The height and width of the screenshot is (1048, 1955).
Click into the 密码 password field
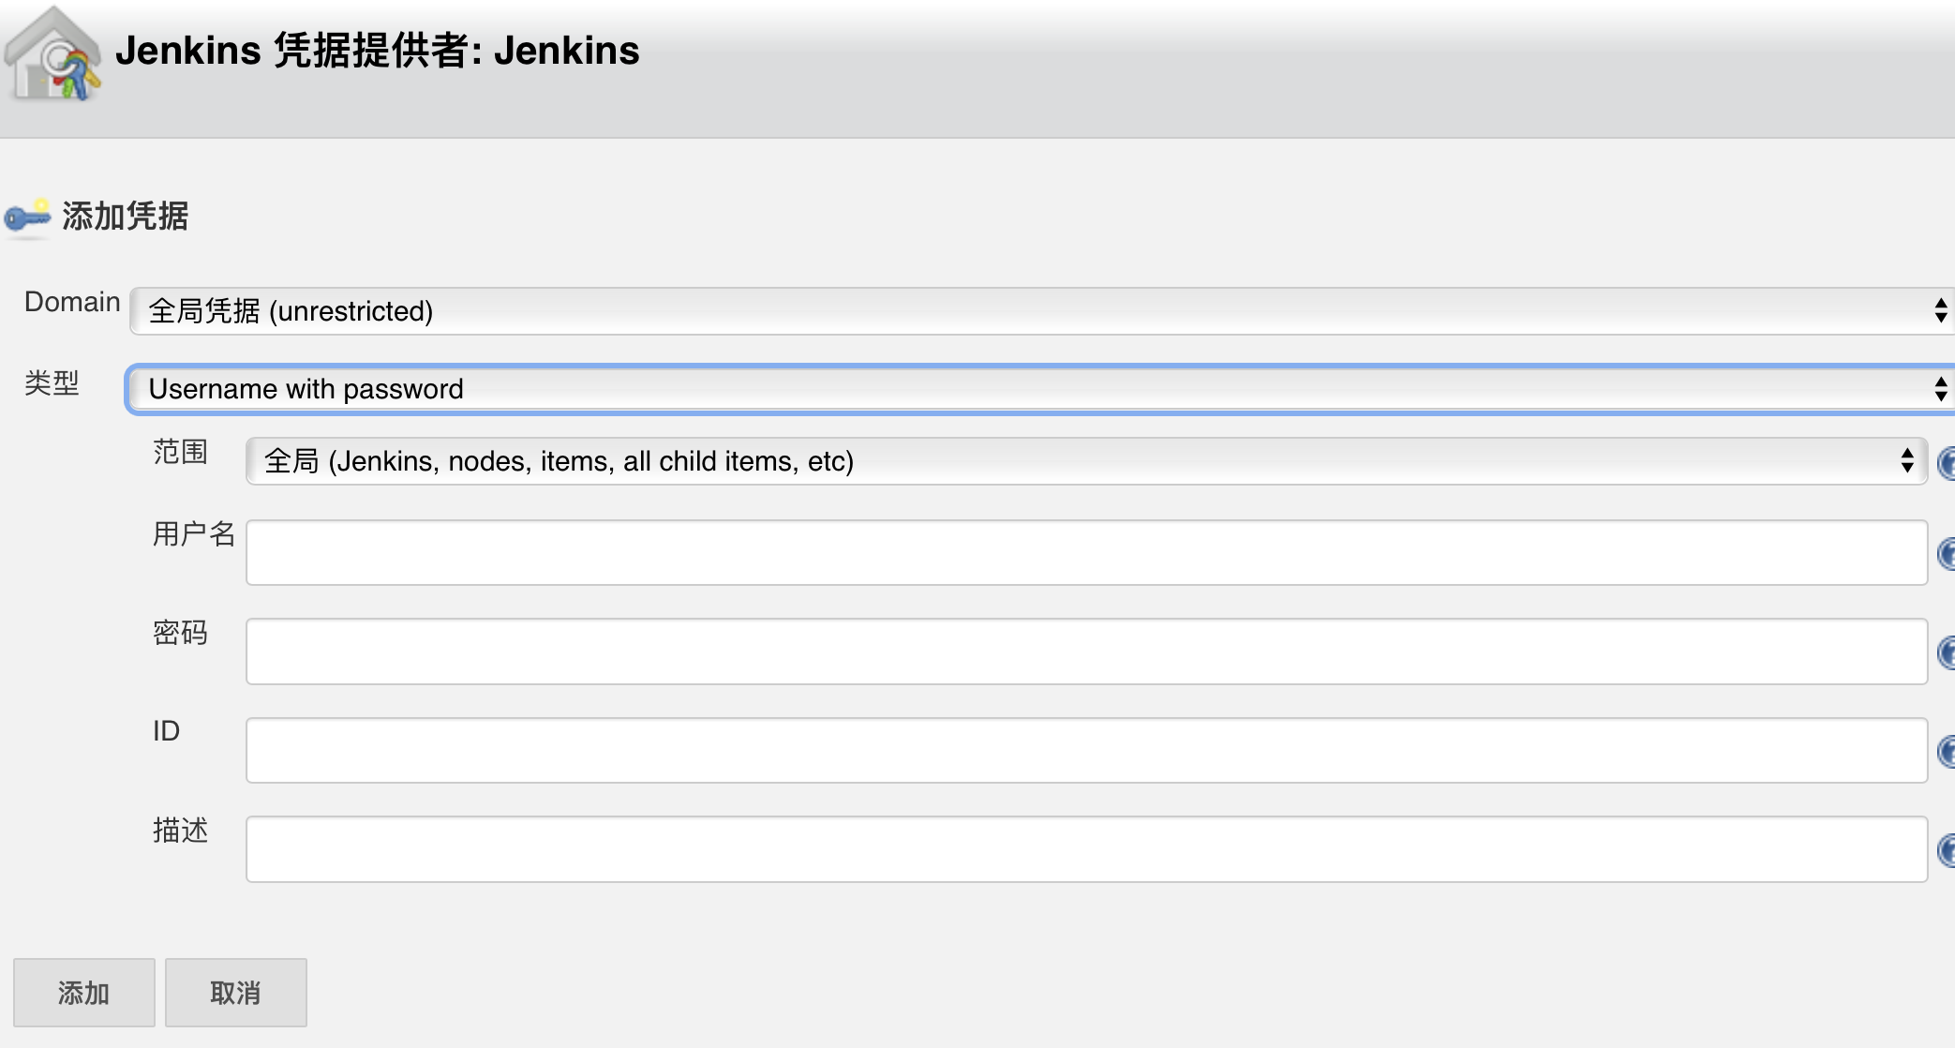[1085, 651]
